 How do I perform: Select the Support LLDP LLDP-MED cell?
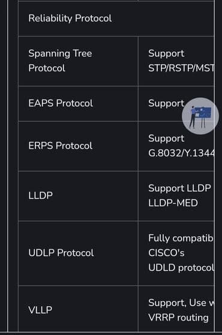[x=176, y=196]
